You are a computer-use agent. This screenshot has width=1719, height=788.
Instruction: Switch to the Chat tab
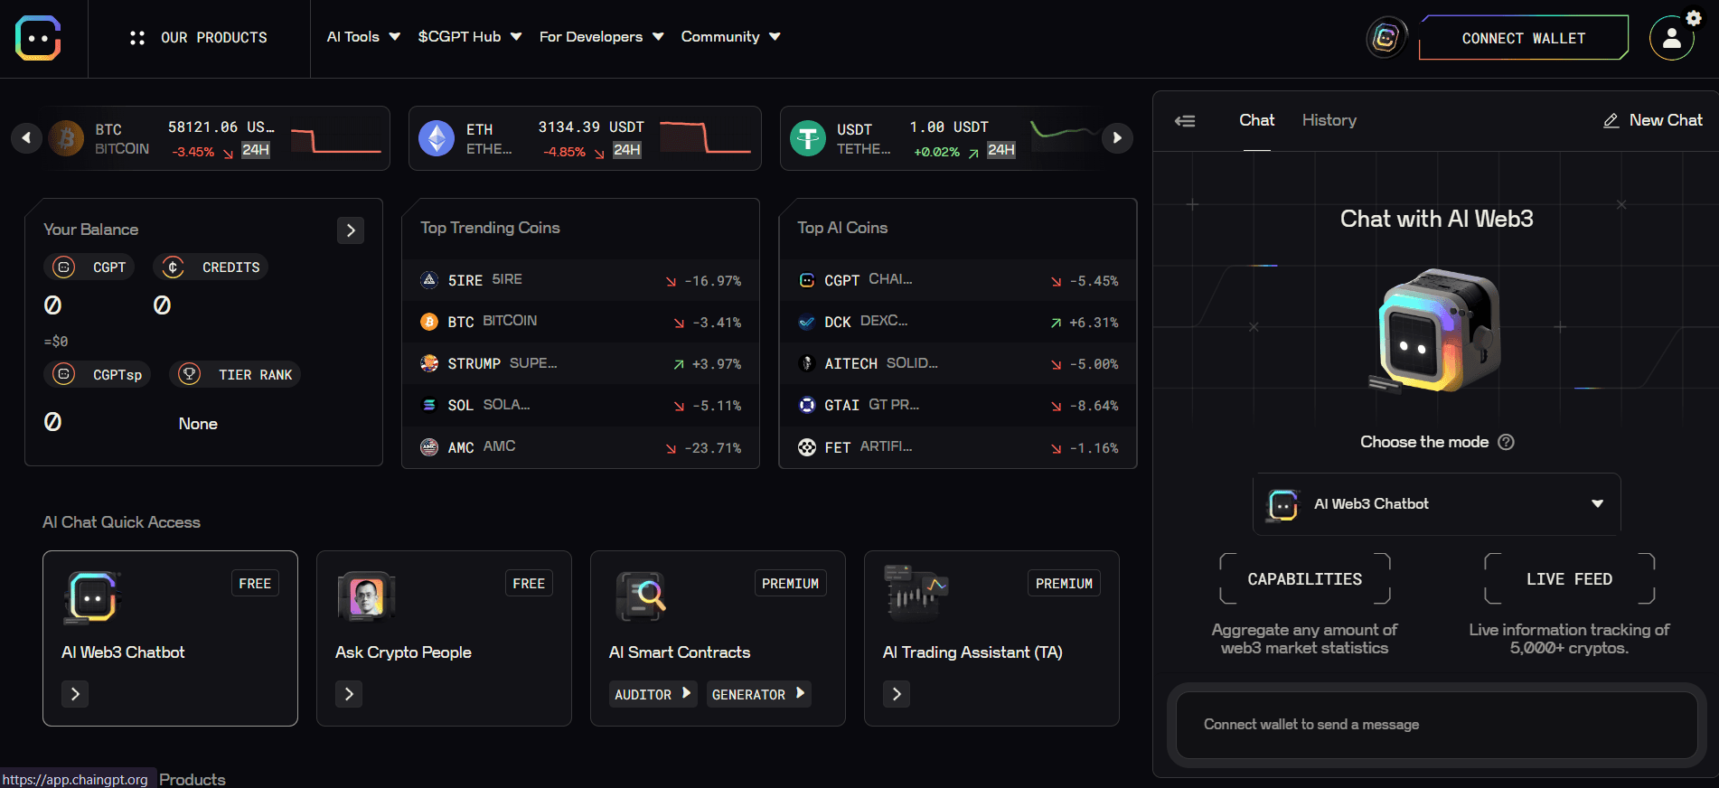click(x=1256, y=120)
